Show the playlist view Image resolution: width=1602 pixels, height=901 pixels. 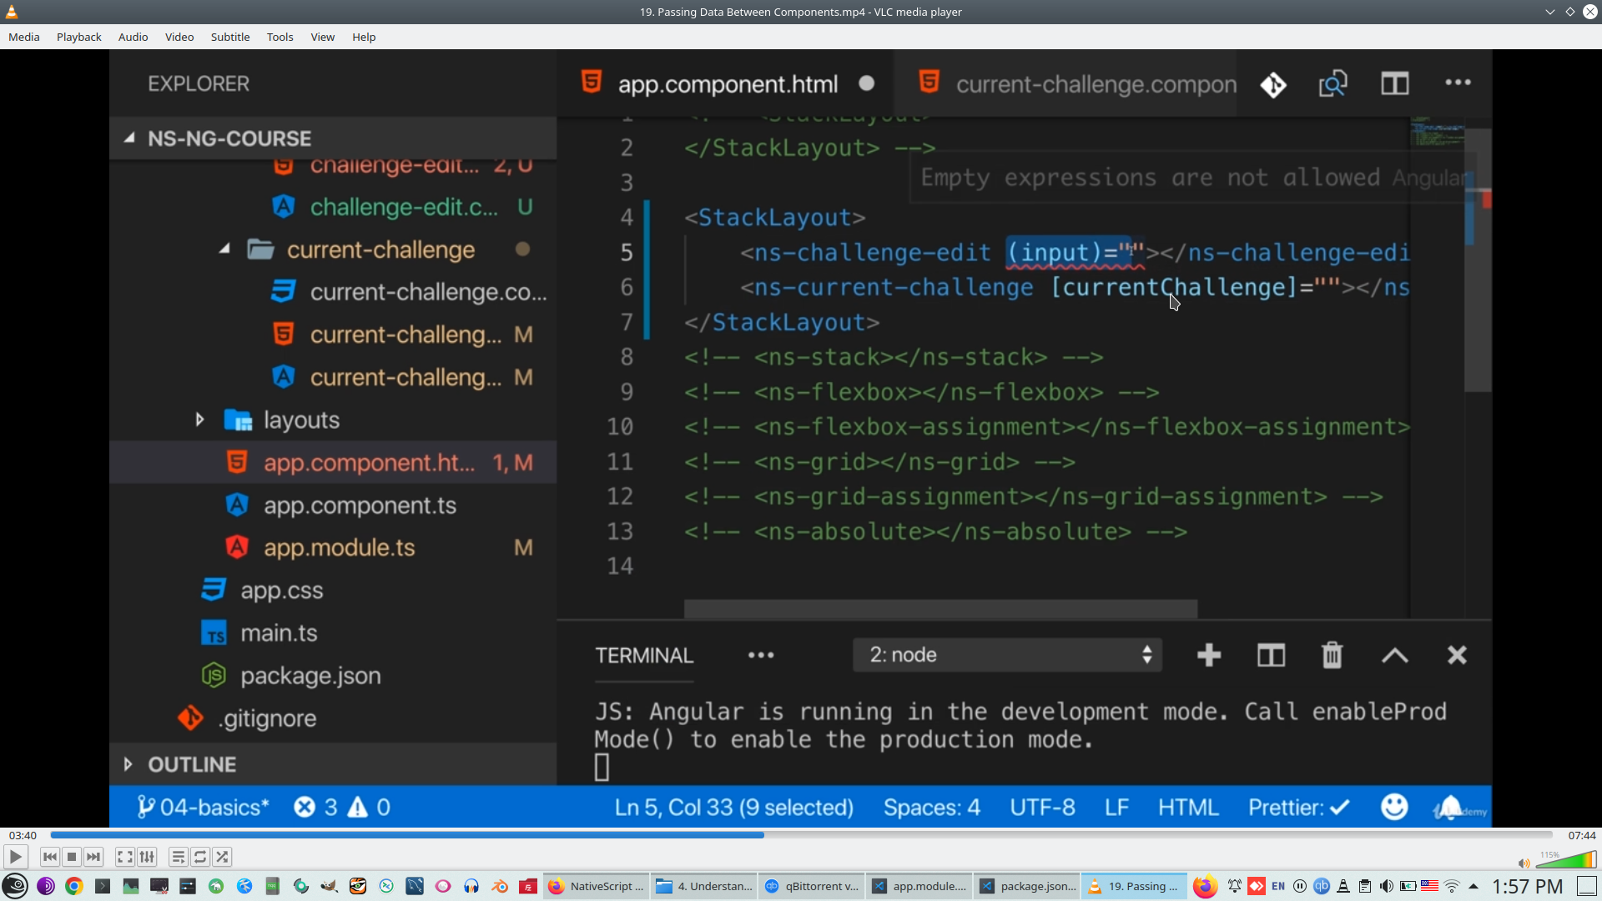click(x=178, y=857)
